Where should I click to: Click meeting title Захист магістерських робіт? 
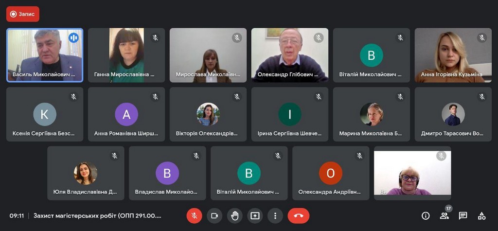(97, 215)
